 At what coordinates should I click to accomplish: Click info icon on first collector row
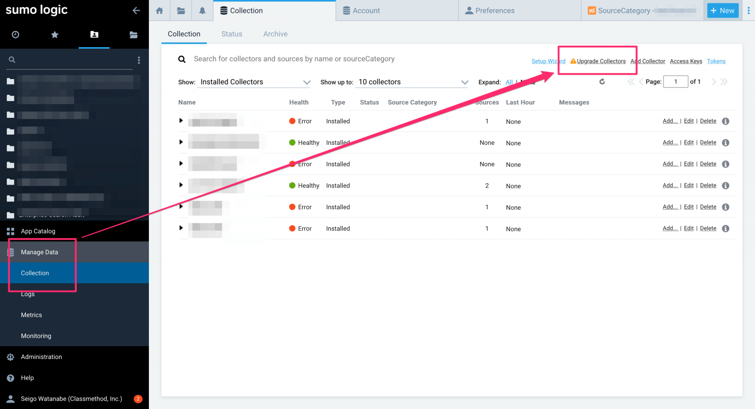tap(726, 121)
